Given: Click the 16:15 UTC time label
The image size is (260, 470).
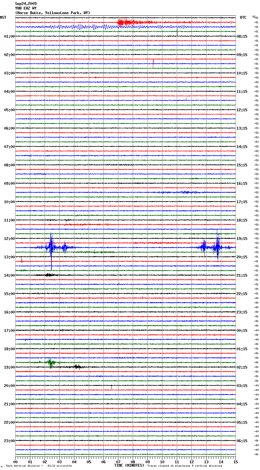Looking at the screenshot, I should coord(242,184).
